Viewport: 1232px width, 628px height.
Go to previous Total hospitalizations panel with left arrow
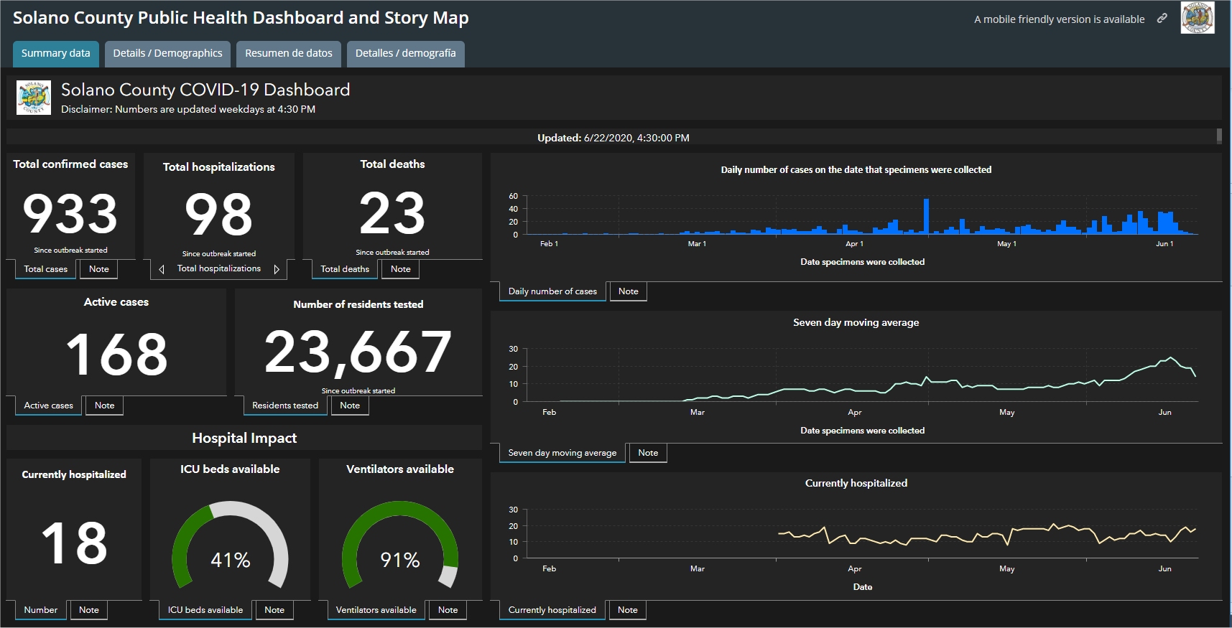[162, 269]
